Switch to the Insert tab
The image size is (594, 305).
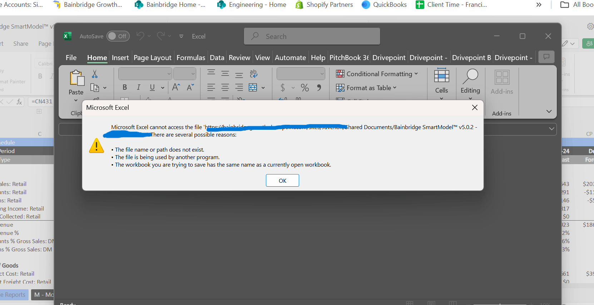click(120, 58)
